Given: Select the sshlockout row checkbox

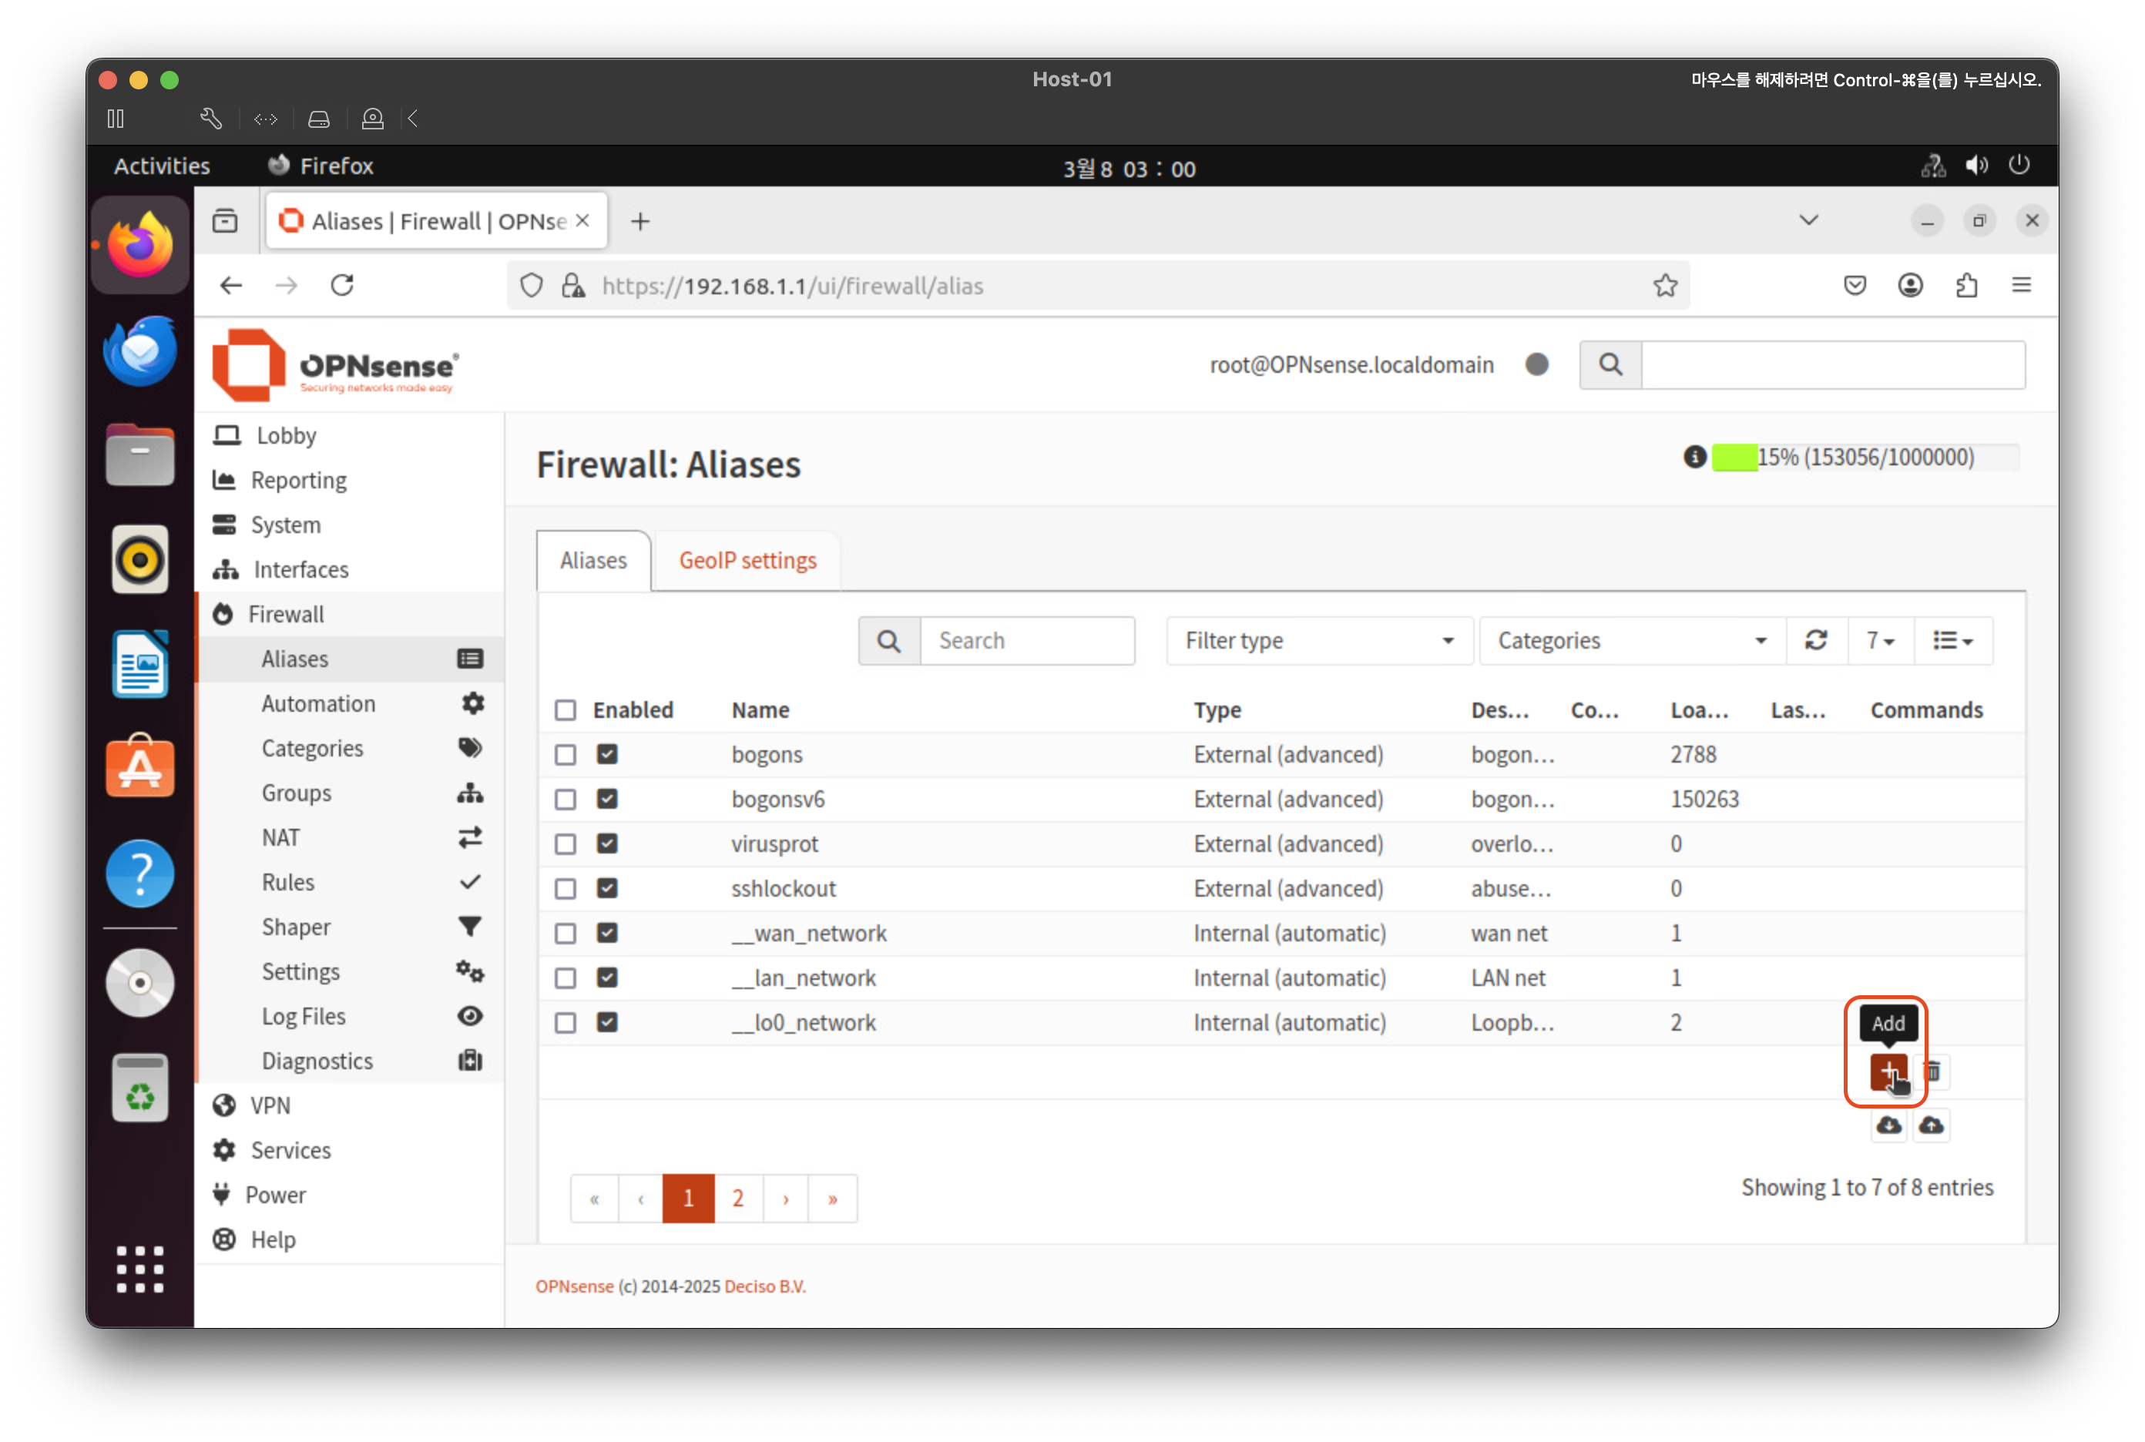Looking at the screenshot, I should coord(565,888).
